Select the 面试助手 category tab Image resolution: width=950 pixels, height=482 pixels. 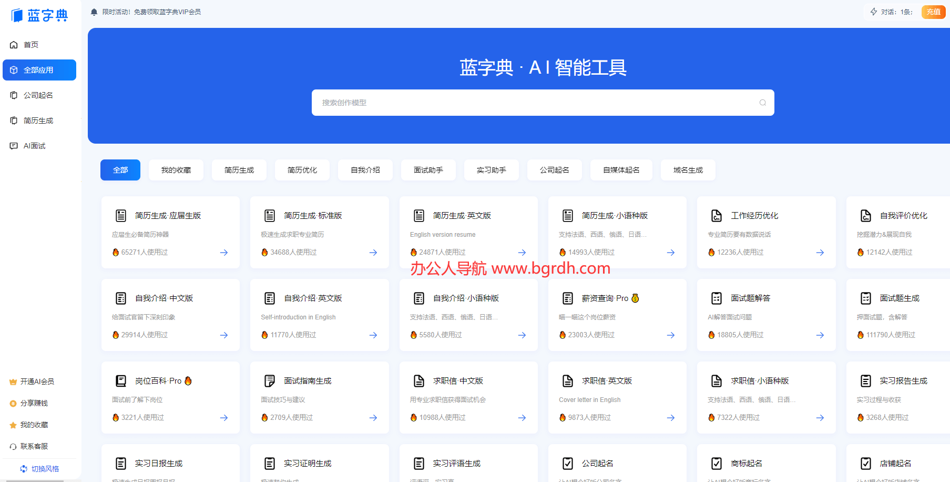(428, 170)
